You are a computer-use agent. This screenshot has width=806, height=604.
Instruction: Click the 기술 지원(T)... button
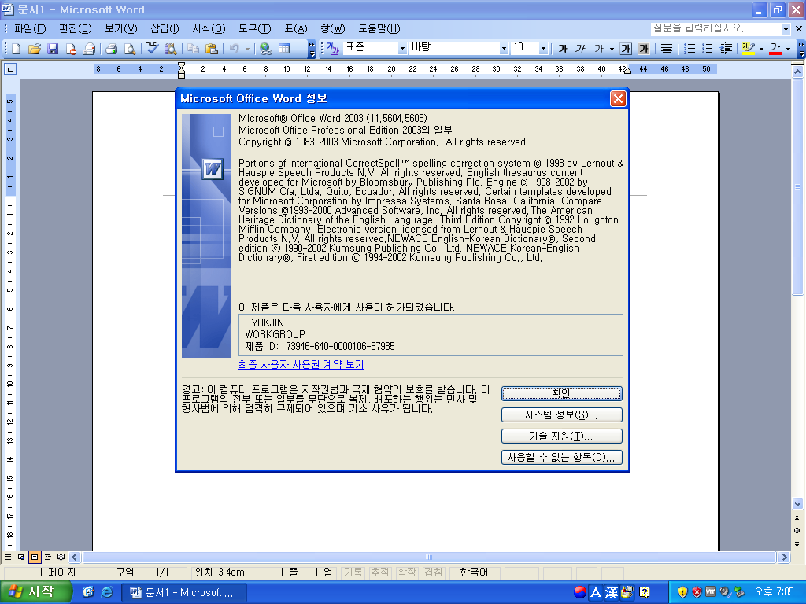tap(561, 436)
